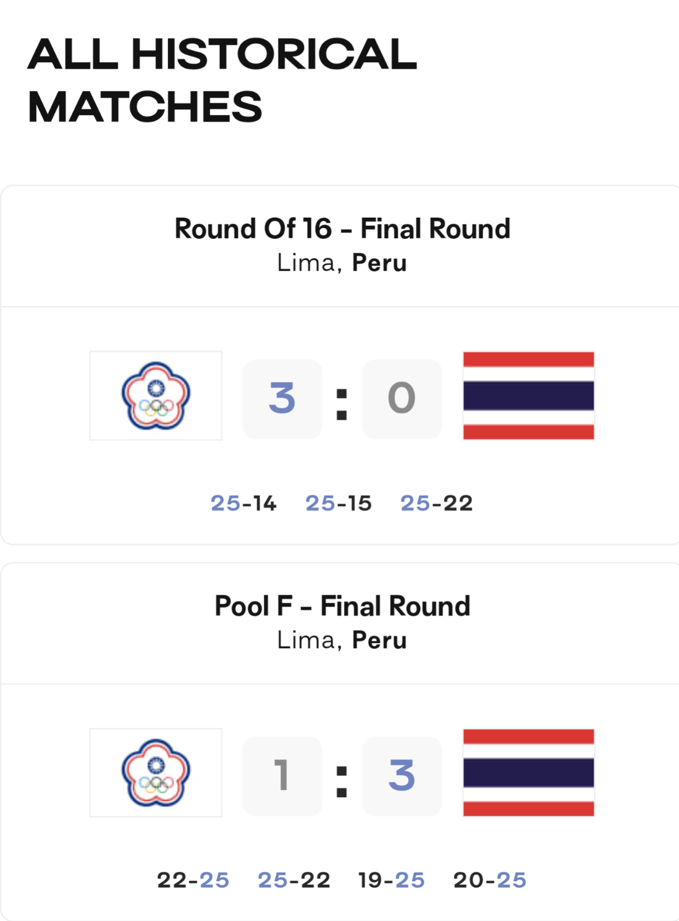Click the All Historical Matches heading
Screen dimensions: 679x921
coord(222,80)
